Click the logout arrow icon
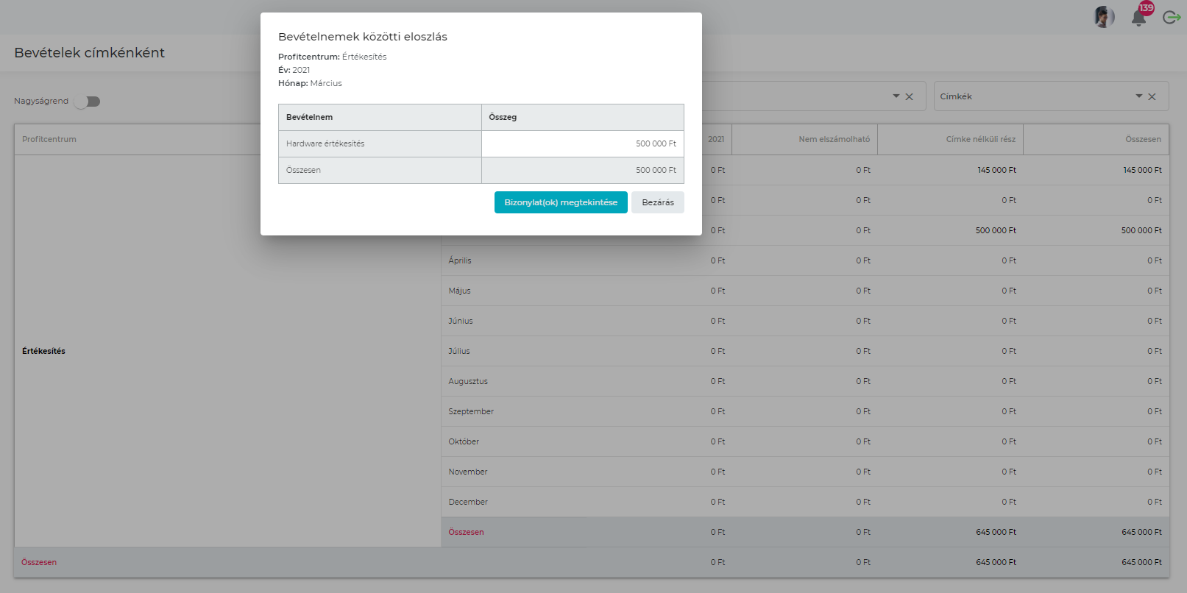This screenshot has width=1187, height=593. point(1171,17)
